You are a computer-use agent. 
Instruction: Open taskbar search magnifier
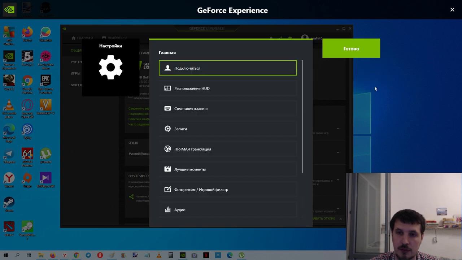pyautogui.click(x=17, y=255)
